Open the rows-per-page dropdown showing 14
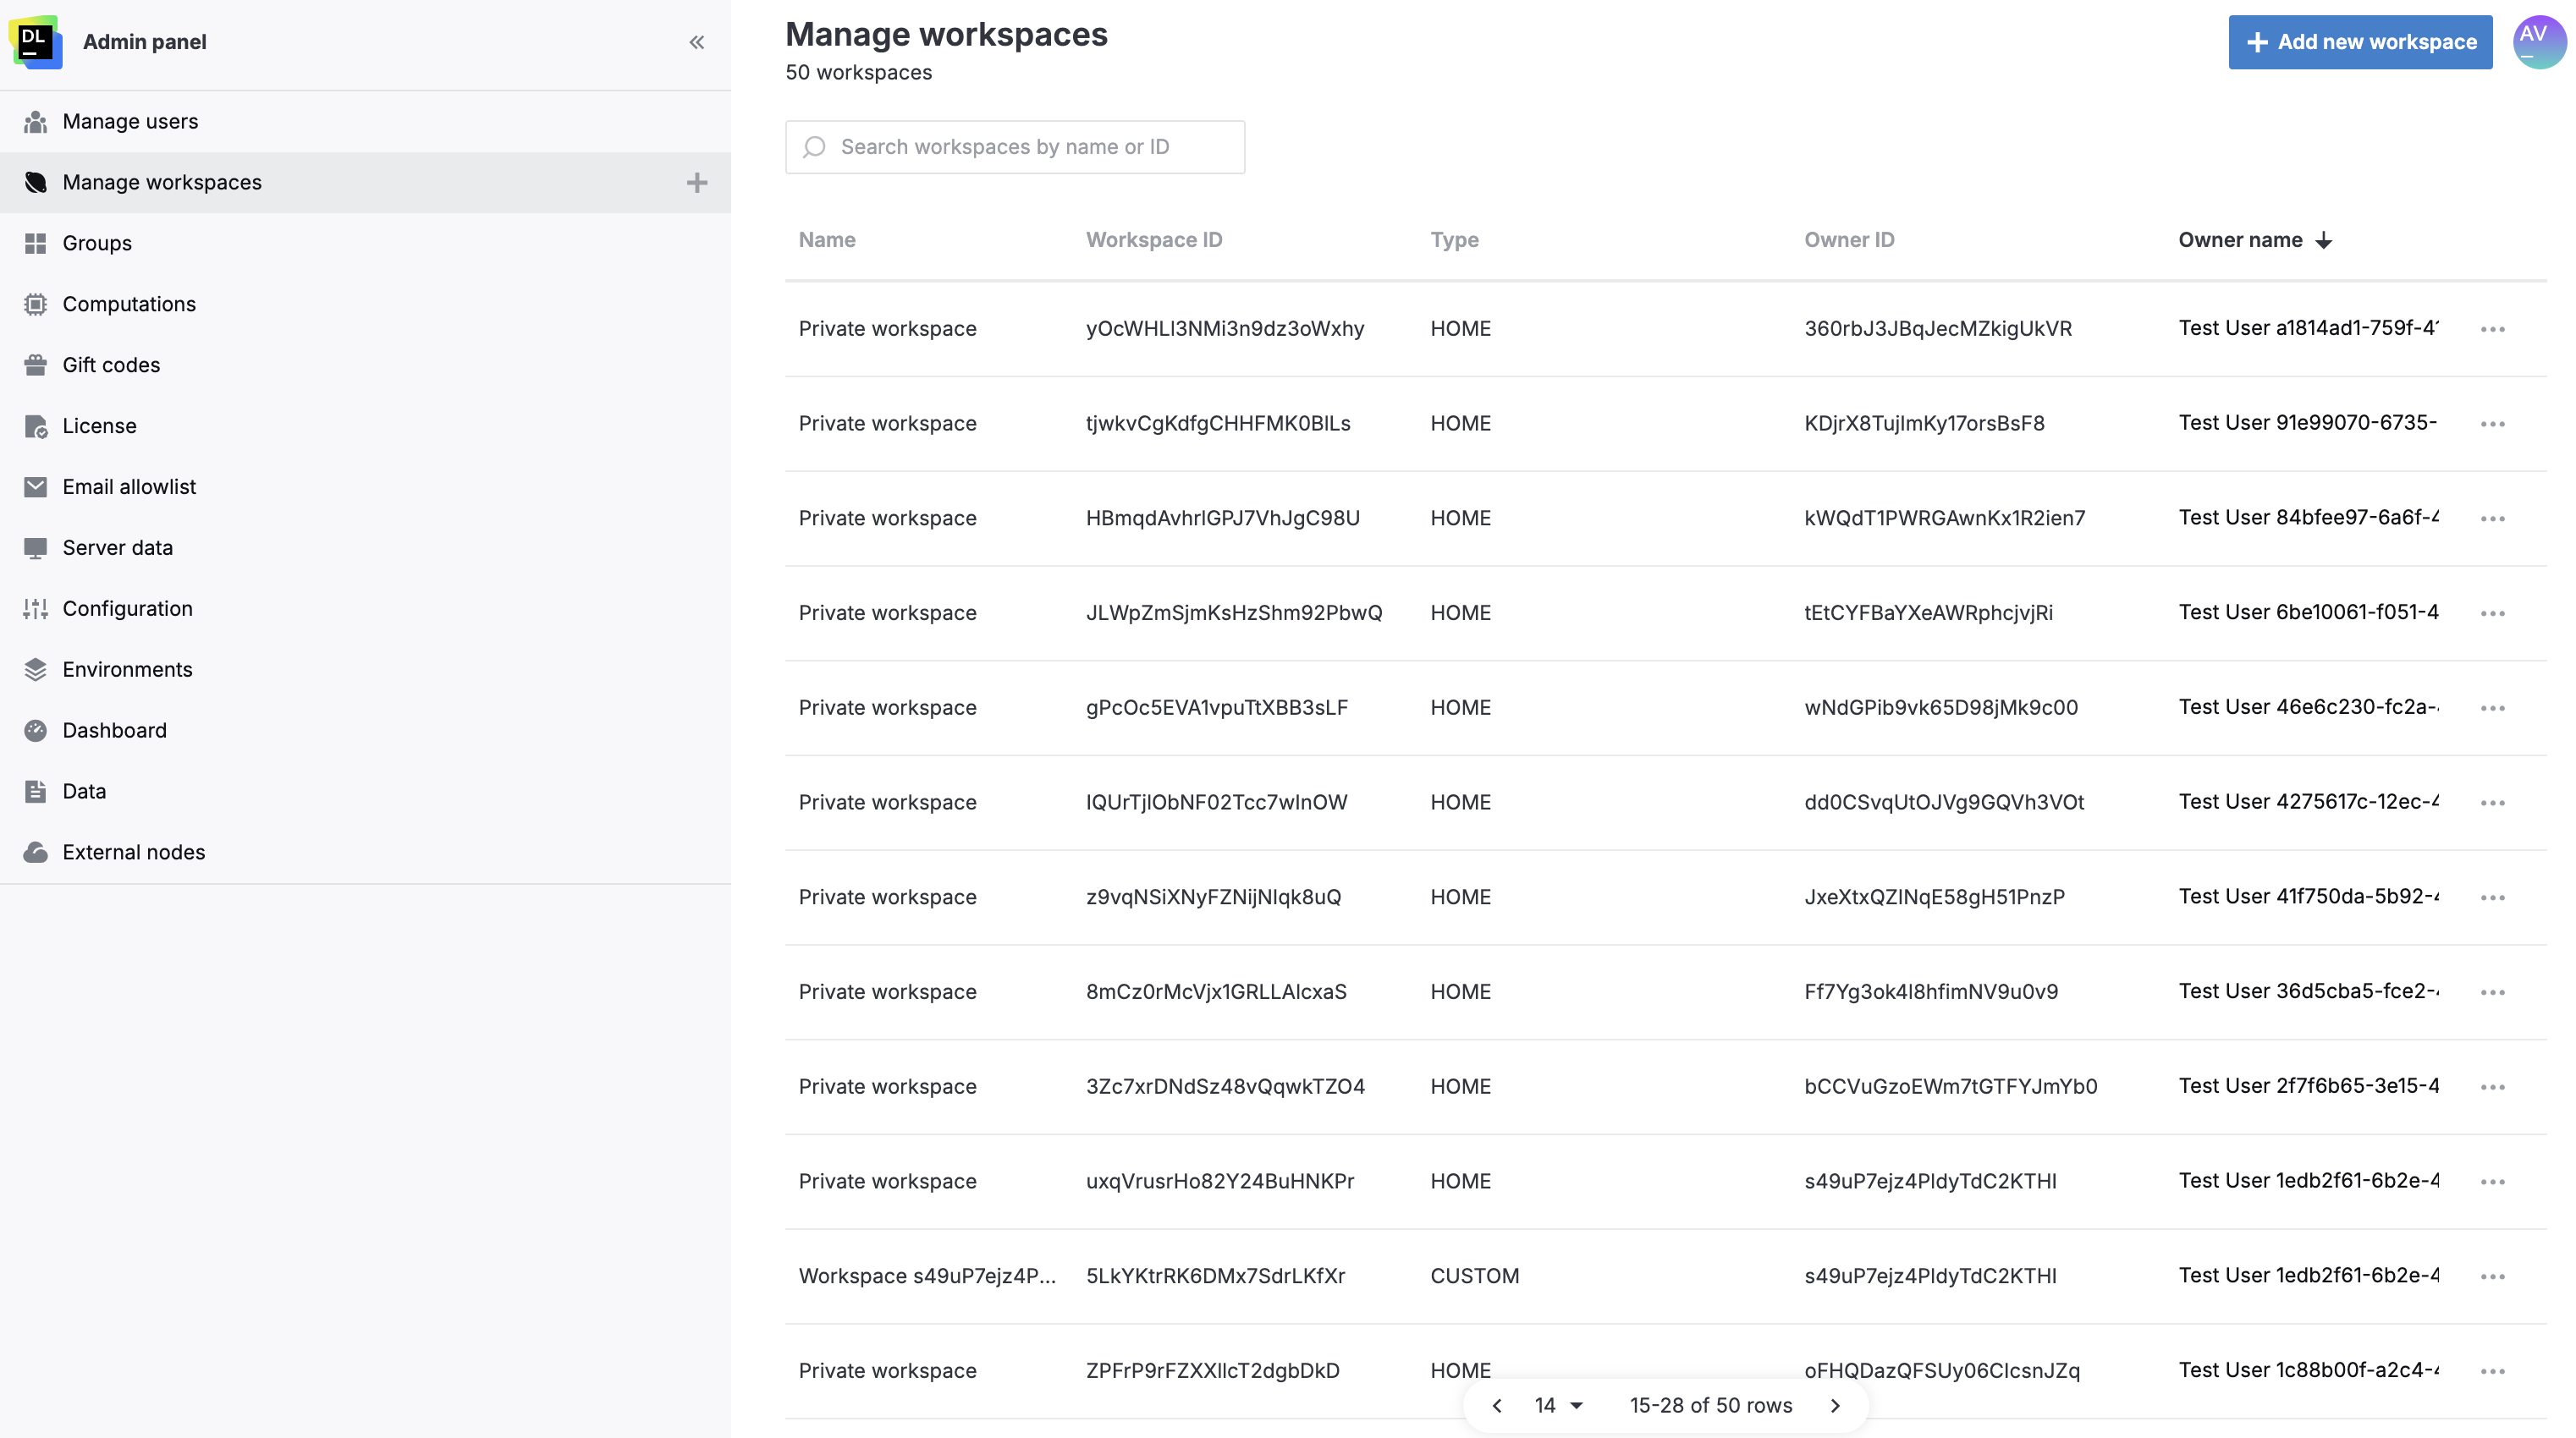The image size is (2576, 1438). click(1556, 1405)
